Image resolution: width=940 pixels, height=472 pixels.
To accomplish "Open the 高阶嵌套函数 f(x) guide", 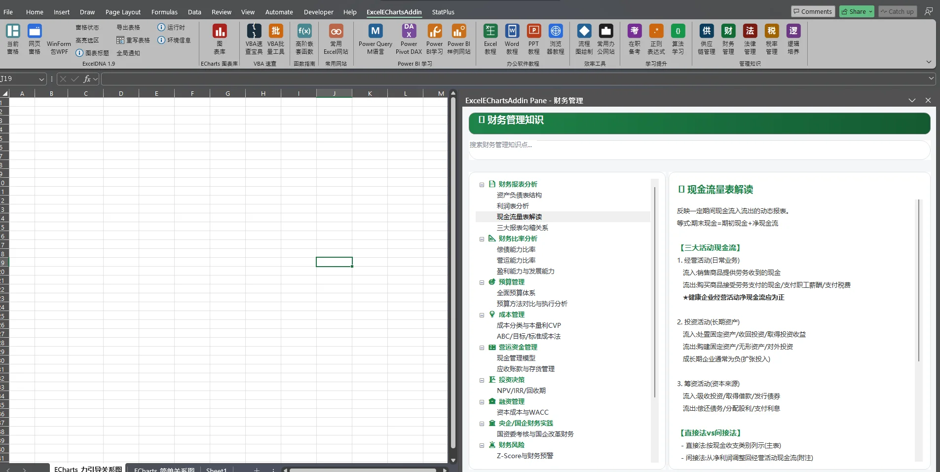I will 304,39.
